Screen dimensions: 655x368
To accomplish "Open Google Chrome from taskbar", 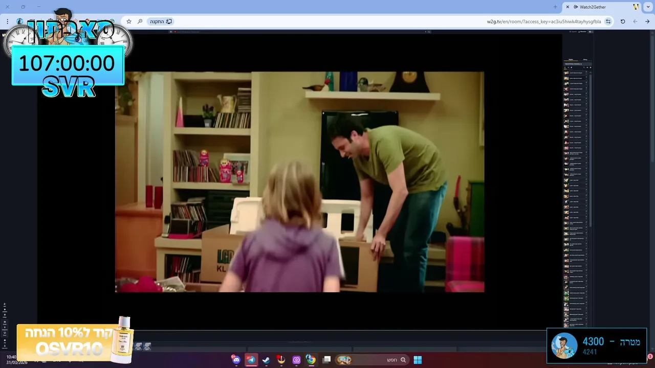I will tap(311, 360).
